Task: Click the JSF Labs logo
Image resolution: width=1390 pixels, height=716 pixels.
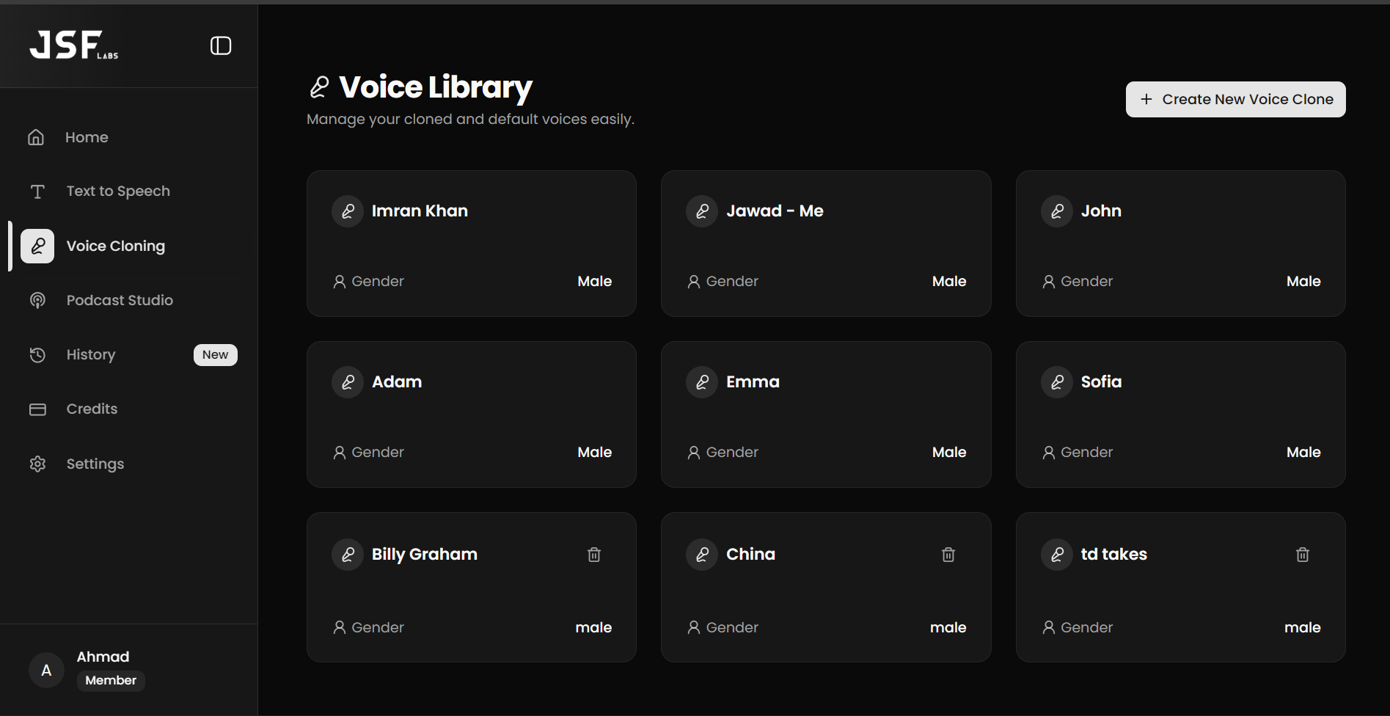Action: (x=73, y=45)
